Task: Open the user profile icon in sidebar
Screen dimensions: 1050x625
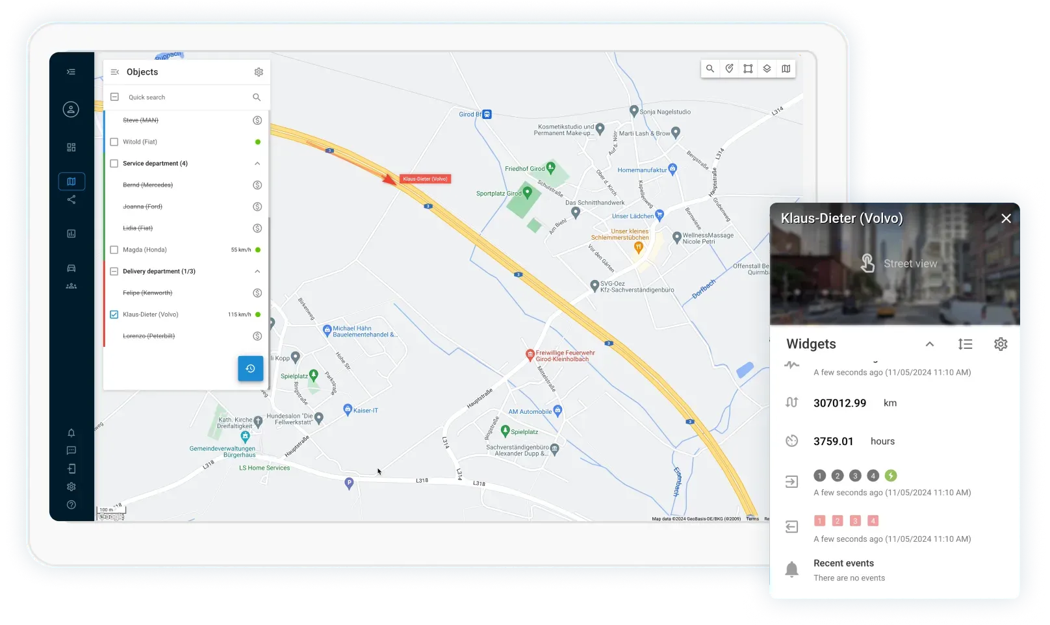Action: [71, 110]
